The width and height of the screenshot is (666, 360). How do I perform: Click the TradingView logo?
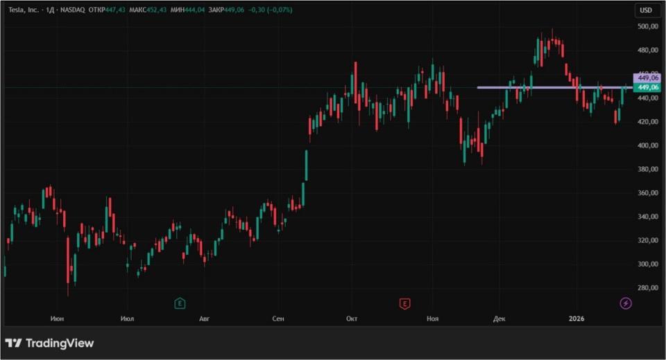pyautogui.click(x=49, y=343)
